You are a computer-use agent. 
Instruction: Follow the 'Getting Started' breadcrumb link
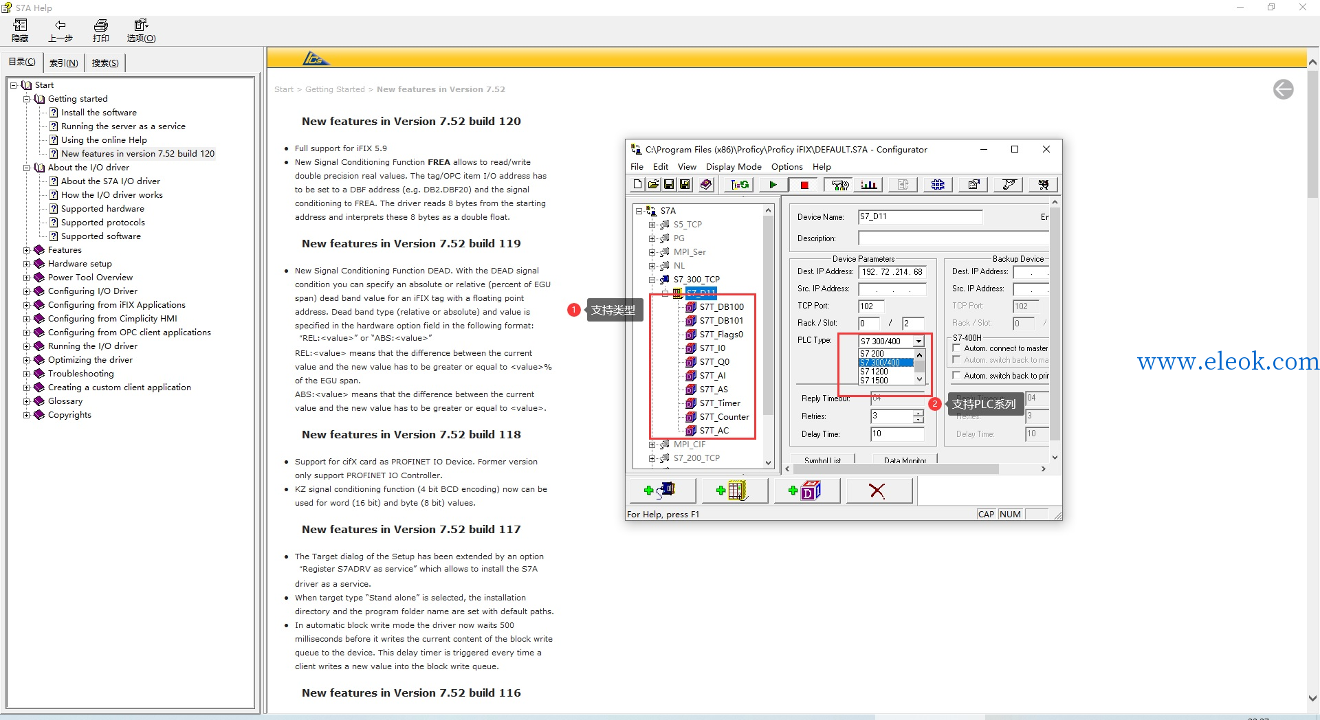coord(335,89)
